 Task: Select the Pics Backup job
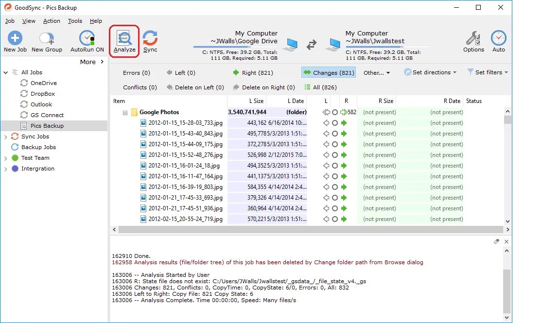[47, 126]
